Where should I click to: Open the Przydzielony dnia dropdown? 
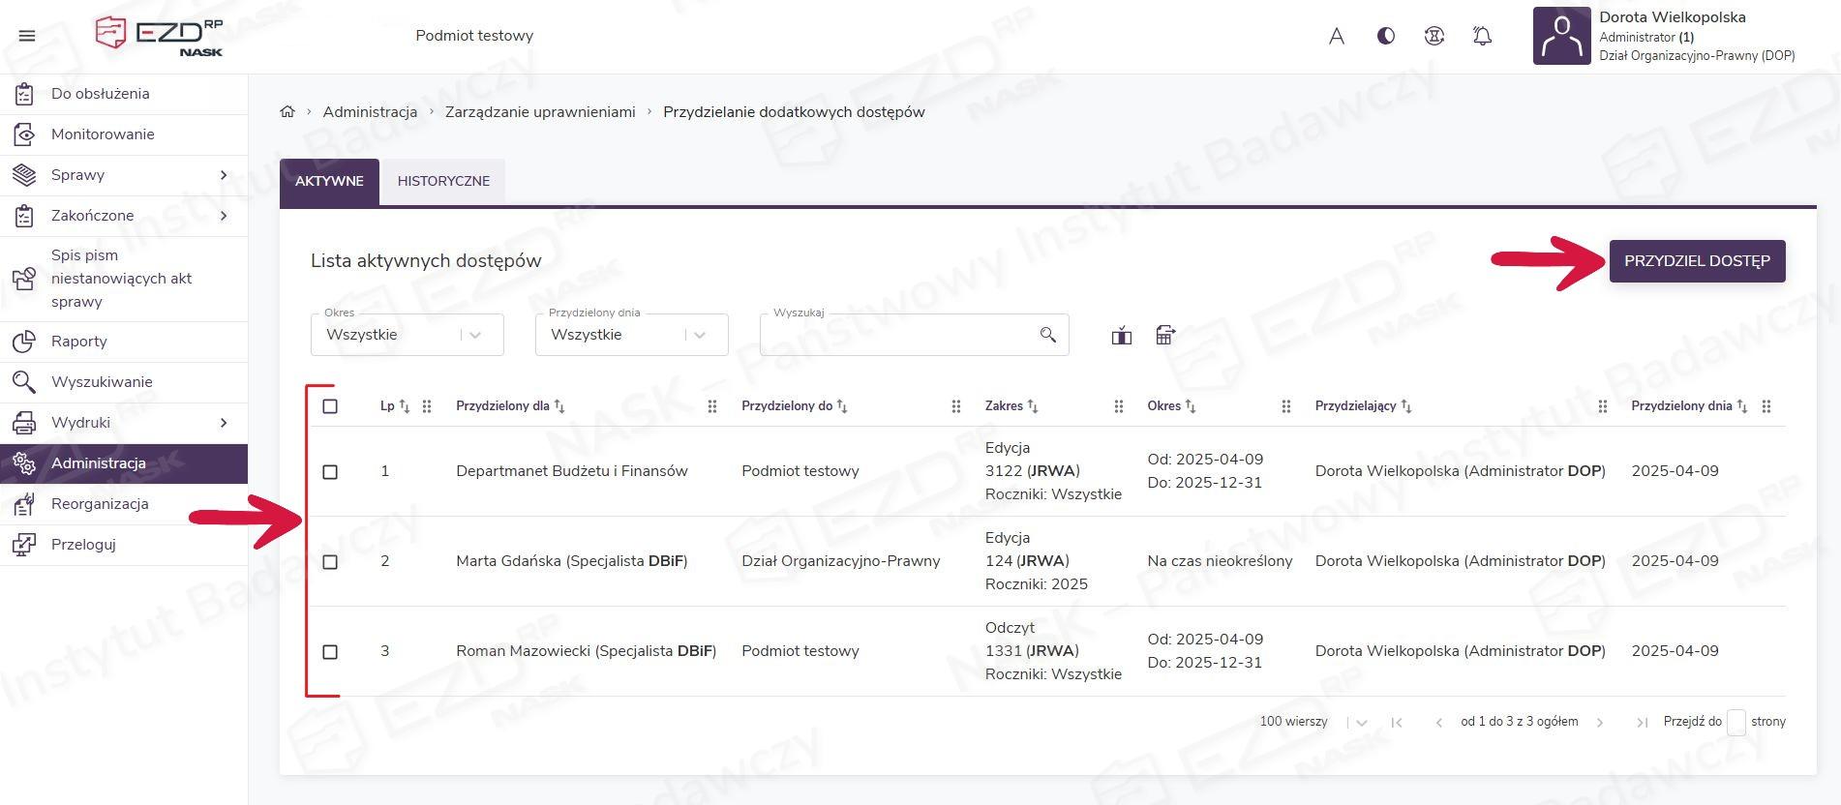[631, 335]
